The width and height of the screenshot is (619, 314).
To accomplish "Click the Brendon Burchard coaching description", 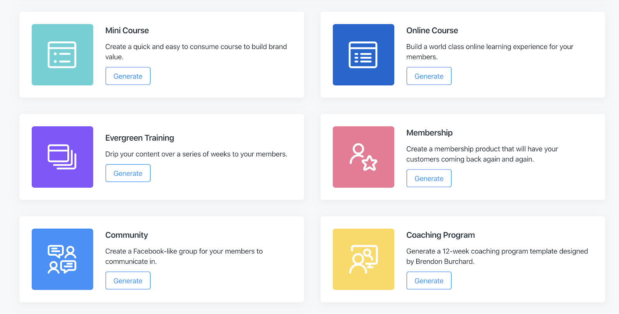I will pos(497,256).
